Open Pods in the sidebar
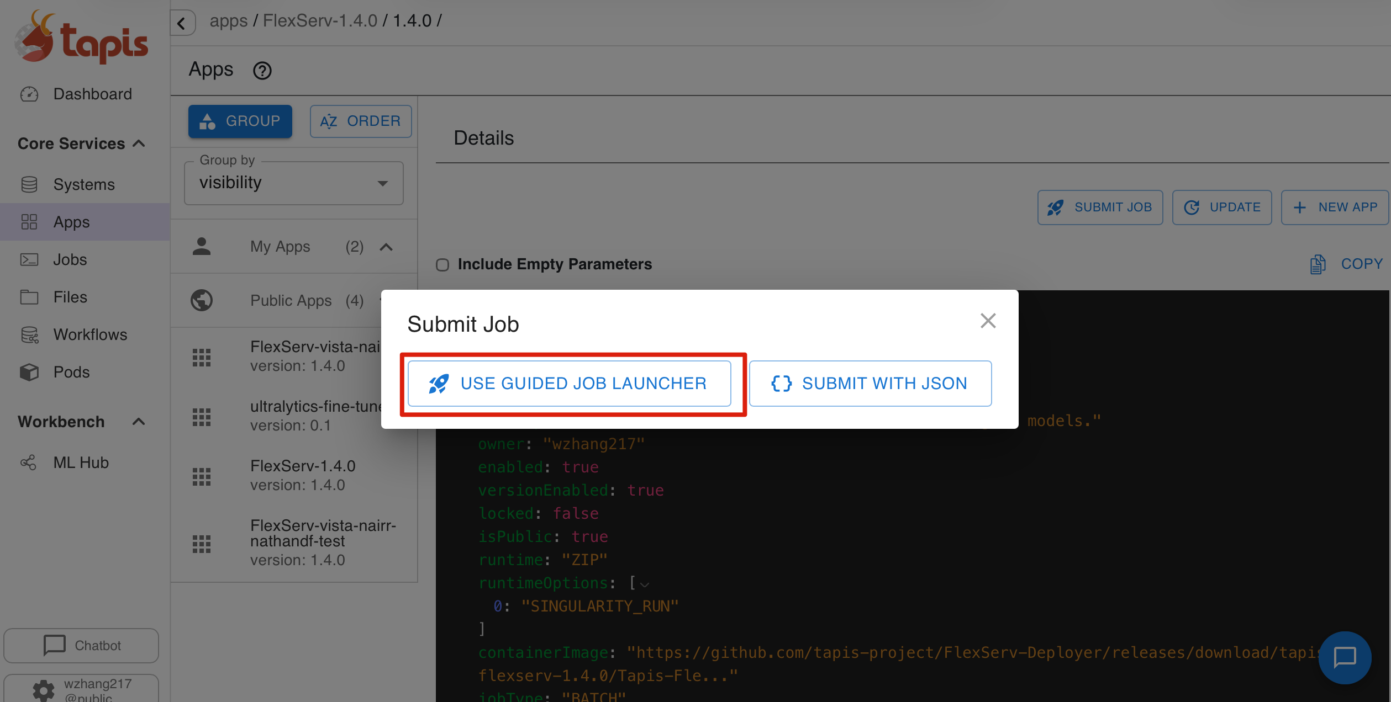Image resolution: width=1391 pixels, height=702 pixels. pyautogui.click(x=85, y=372)
